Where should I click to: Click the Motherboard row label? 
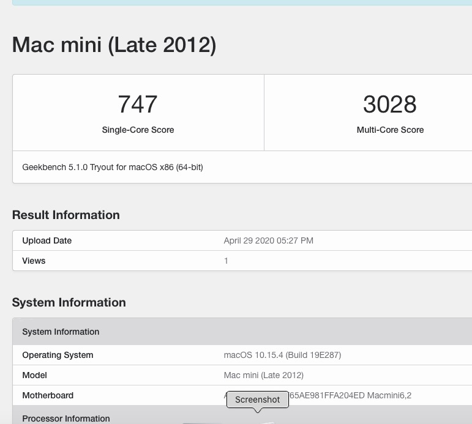[48, 395]
